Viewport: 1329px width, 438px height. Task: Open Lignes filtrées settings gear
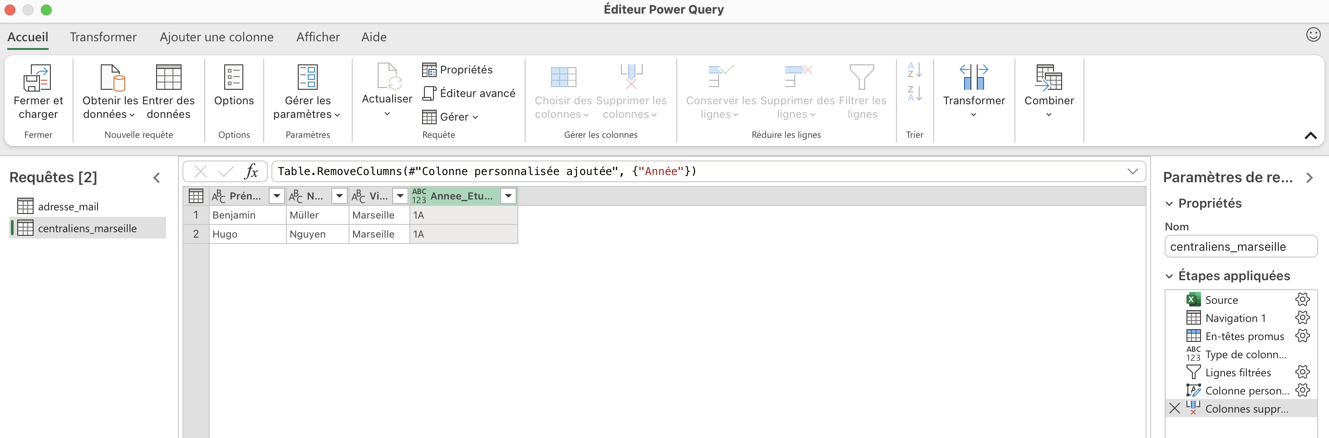tap(1303, 372)
